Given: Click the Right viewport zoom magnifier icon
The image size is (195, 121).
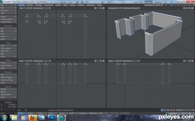Looking at the screenshot, I should (x=190, y=61).
